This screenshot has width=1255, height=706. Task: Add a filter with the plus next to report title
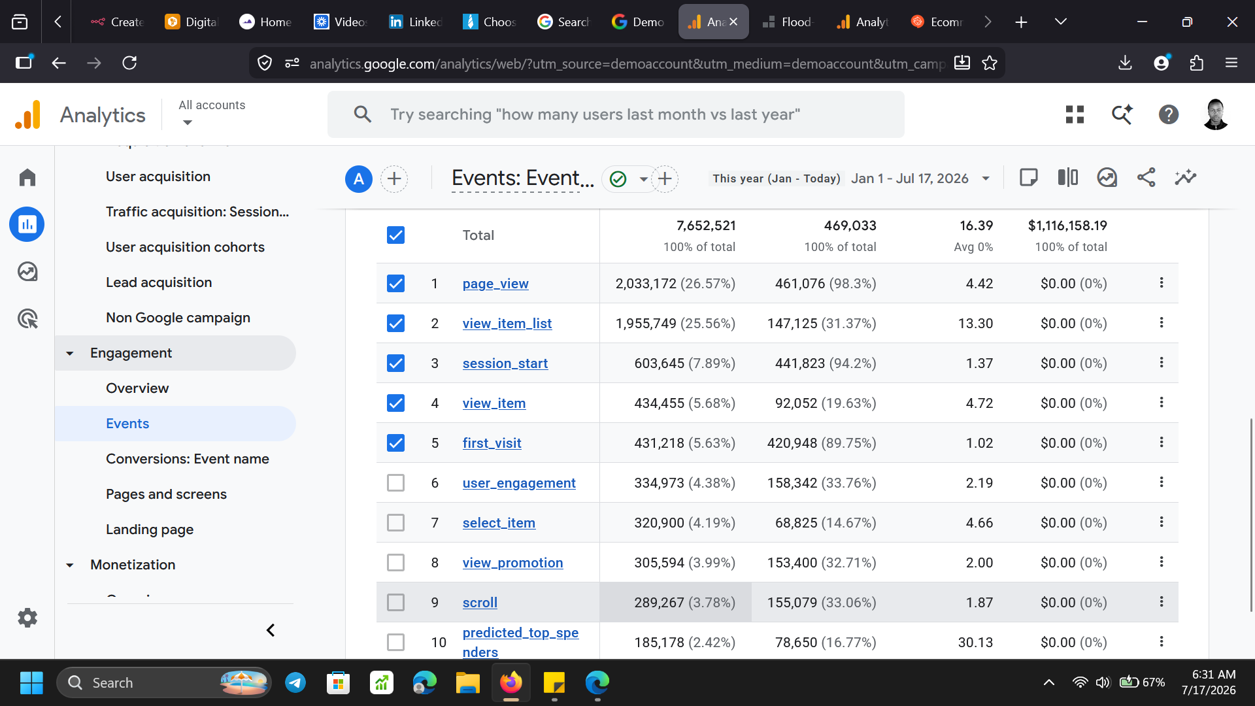(665, 178)
